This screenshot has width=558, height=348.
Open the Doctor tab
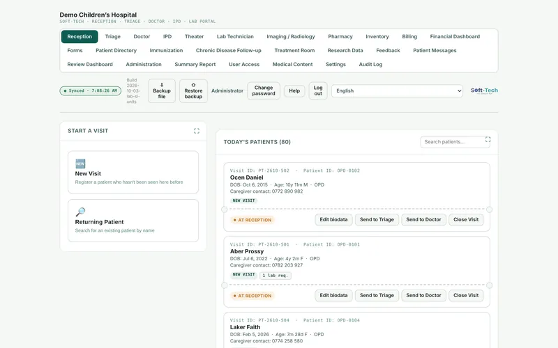142,37
